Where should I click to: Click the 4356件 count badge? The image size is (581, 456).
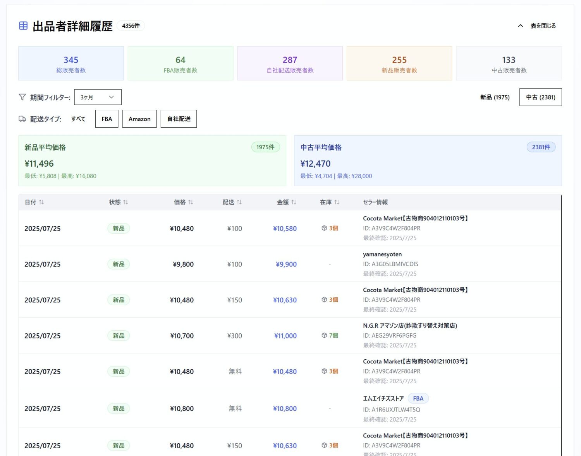tap(131, 26)
